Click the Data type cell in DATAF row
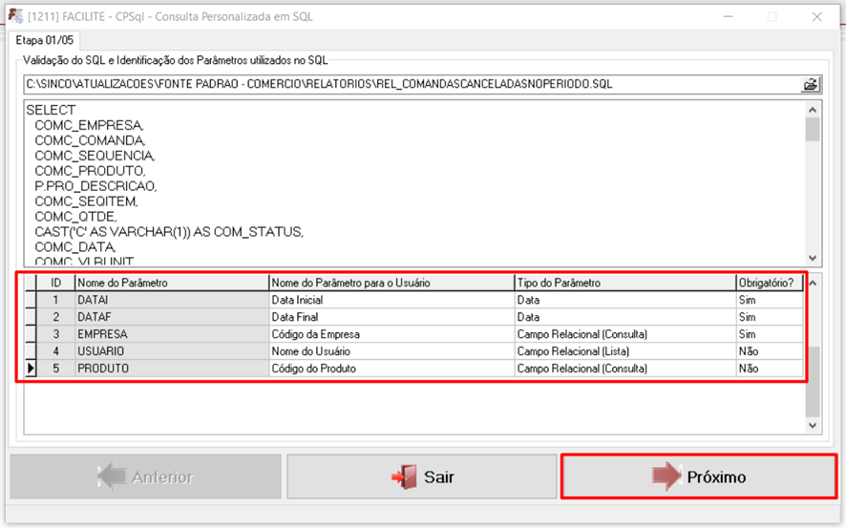The image size is (846, 528). (625, 317)
